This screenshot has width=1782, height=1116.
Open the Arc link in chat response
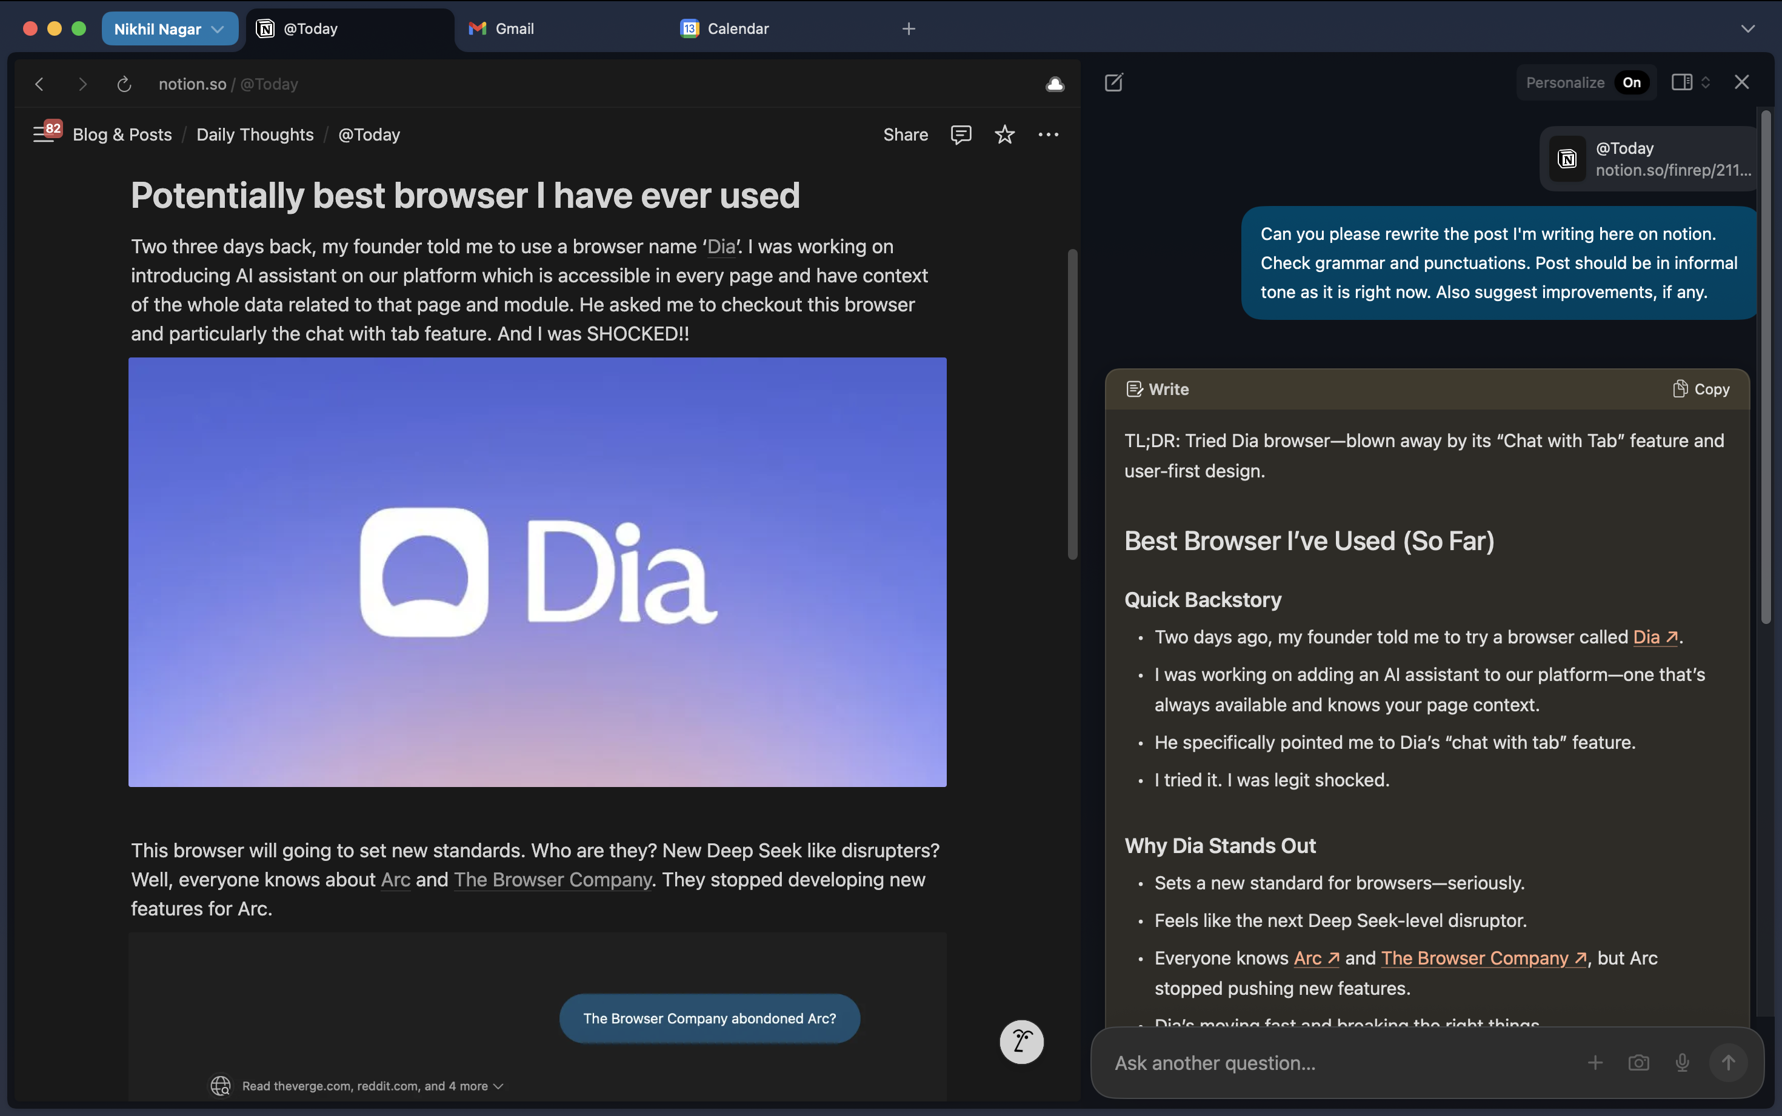1316,958
